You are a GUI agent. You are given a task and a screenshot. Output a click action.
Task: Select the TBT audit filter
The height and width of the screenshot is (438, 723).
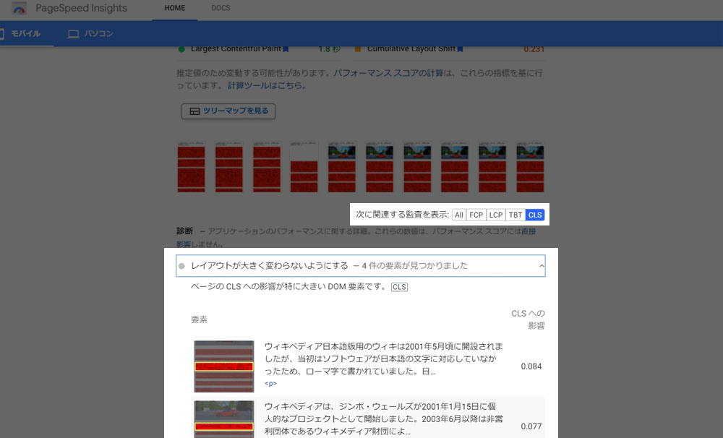[x=515, y=215]
